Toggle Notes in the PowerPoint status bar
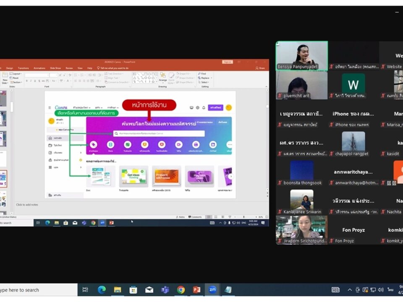 pos(181,217)
